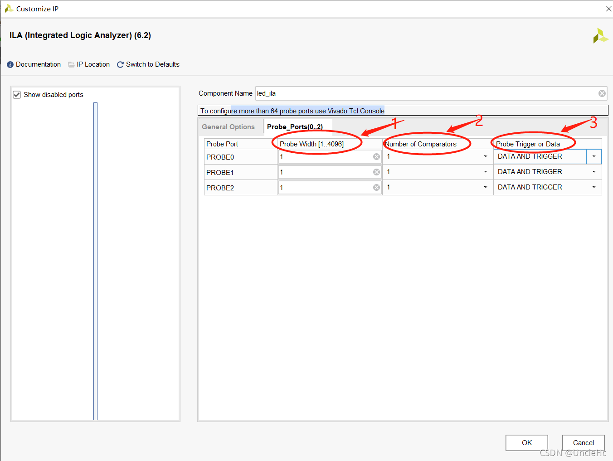The height and width of the screenshot is (461, 613).
Task: Click the Component Name input field
Action: pyautogui.click(x=426, y=93)
